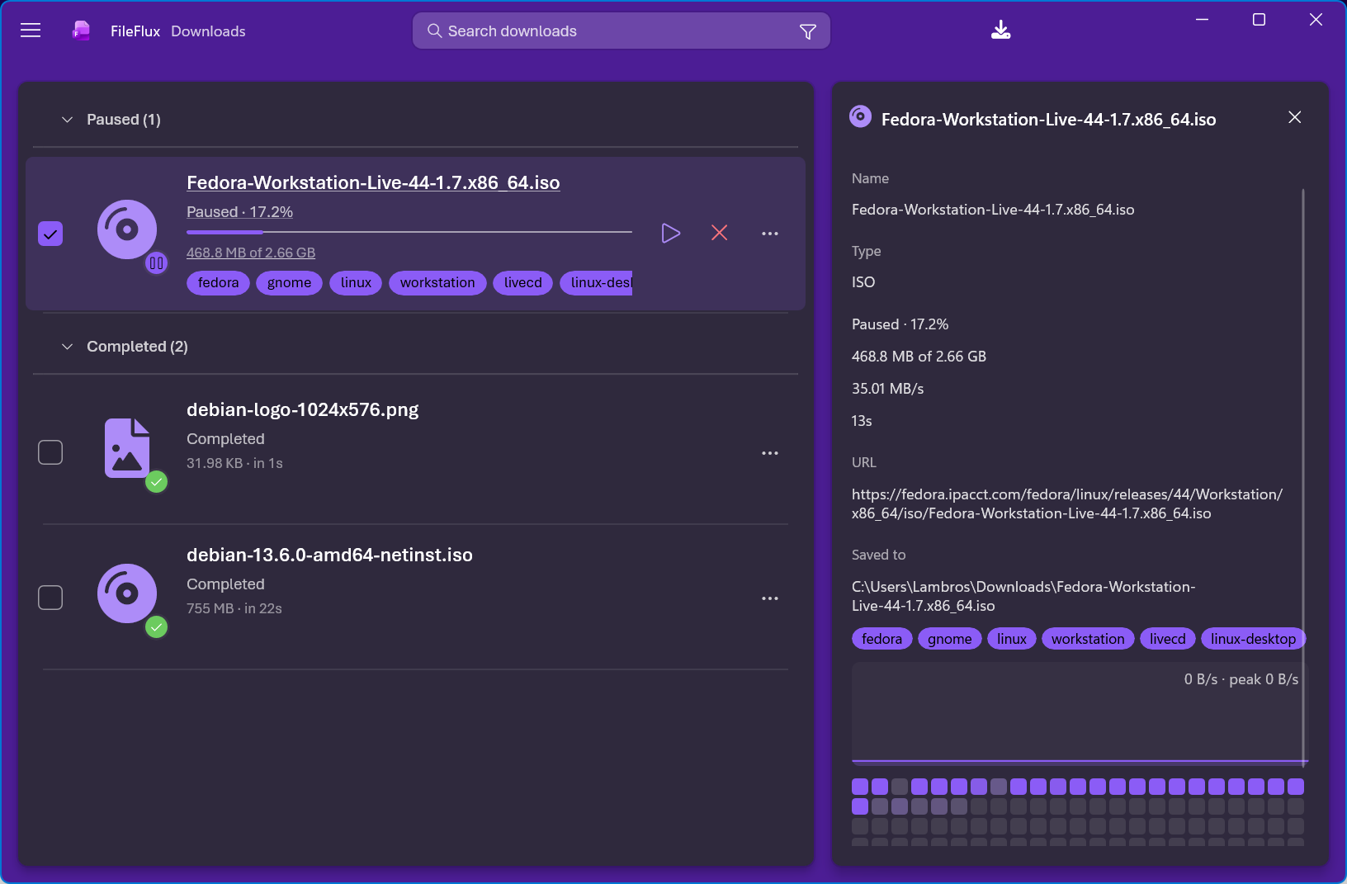Resume the Fedora ISO download
1347x884 pixels.
[671, 234]
